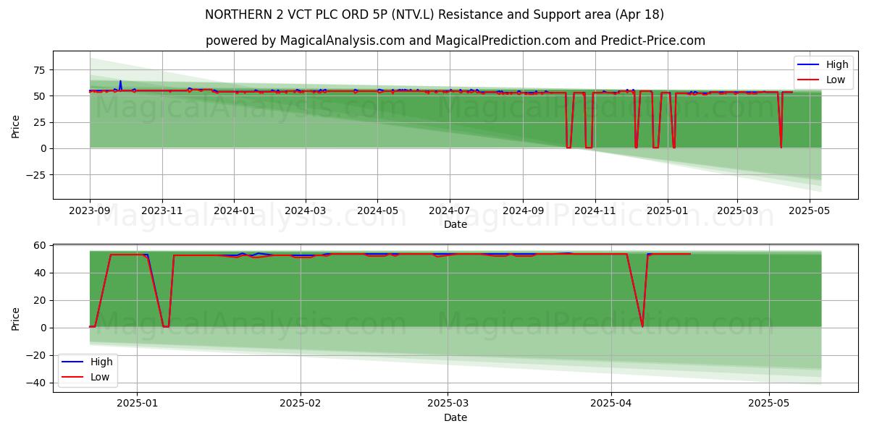Viewport: 869px width, 434px height.
Task: Click the 2024-01 date tick label
Action: [x=234, y=211]
